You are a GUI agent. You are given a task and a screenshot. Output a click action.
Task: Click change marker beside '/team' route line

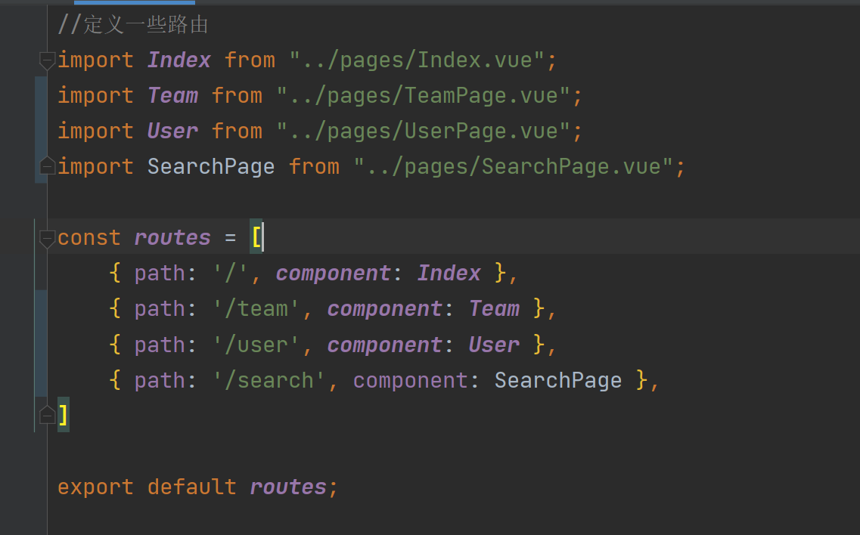[x=40, y=309]
